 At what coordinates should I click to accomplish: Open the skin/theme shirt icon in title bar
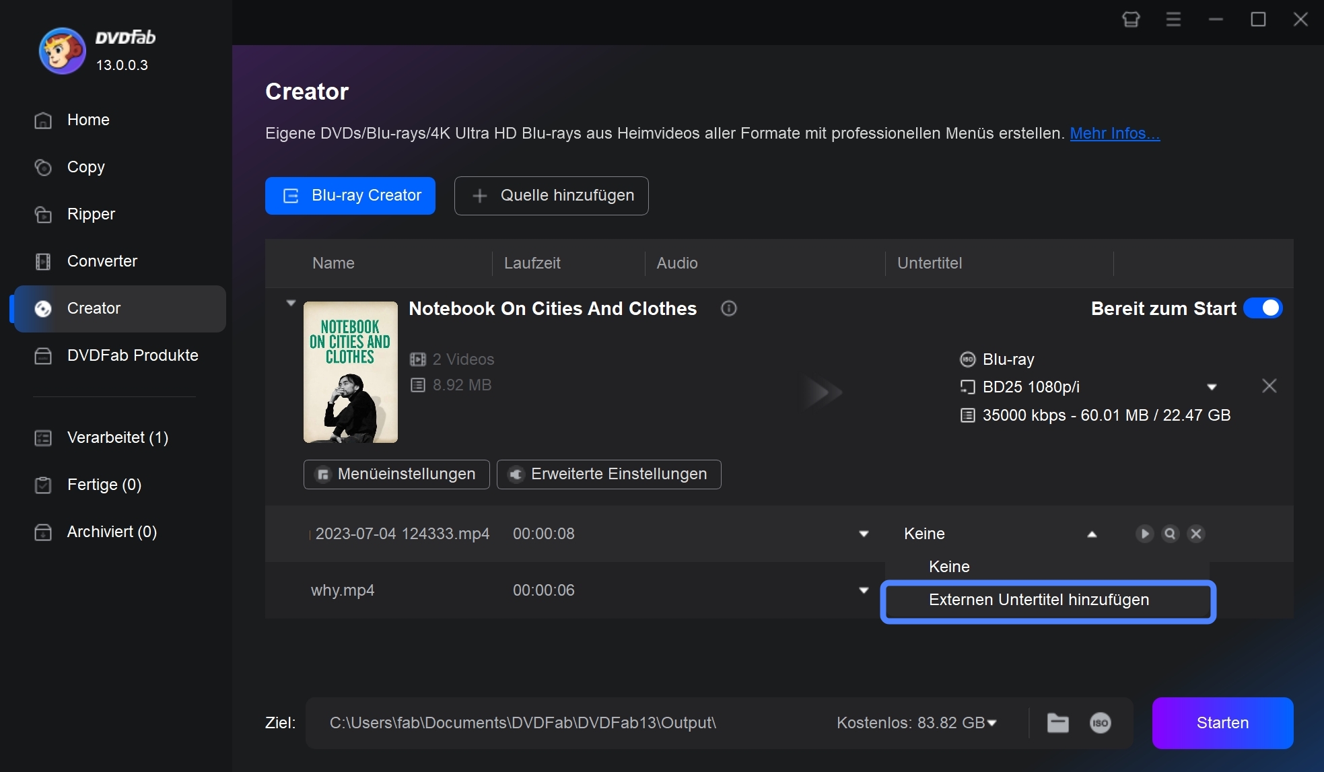(1131, 20)
